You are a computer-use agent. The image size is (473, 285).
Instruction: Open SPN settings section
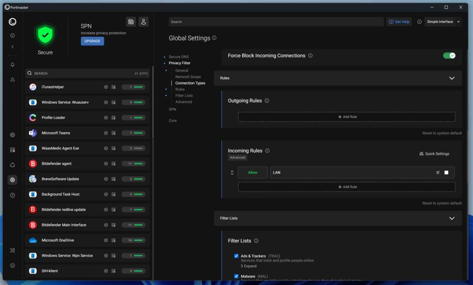(x=173, y=109)
